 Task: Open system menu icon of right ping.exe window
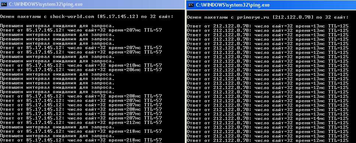tap(191, 5)
